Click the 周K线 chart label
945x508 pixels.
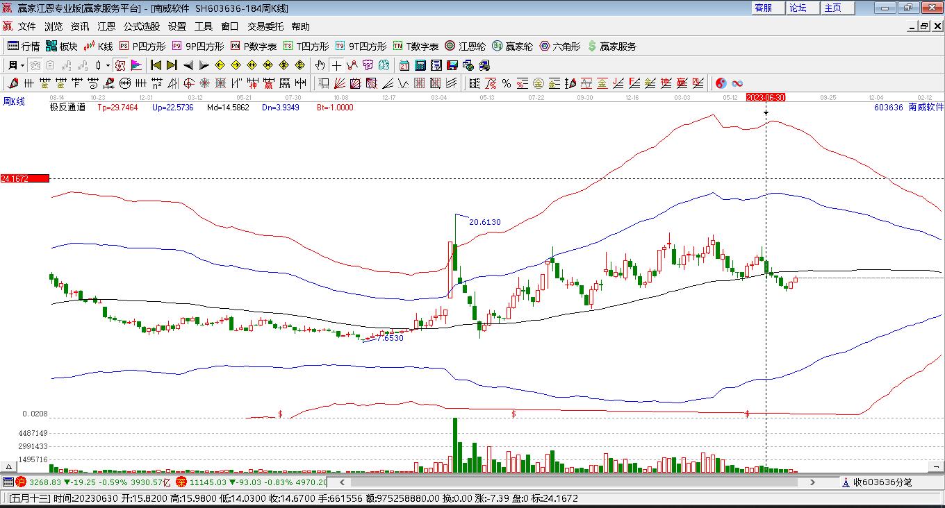pos(14,102)
